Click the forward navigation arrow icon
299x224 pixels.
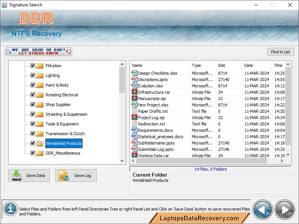[x=284, y=210]
